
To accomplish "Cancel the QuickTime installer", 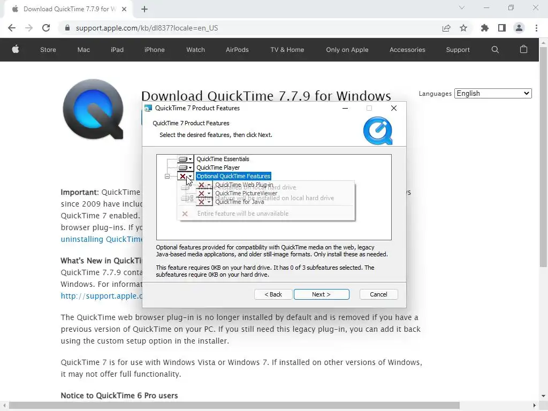I will click(378, 294).
